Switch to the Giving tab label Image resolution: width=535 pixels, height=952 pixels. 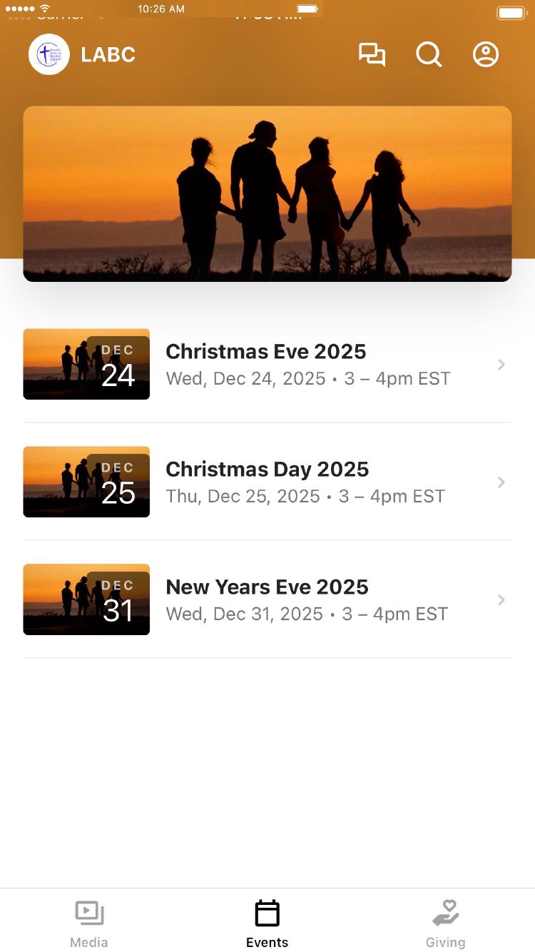[446, 943]
